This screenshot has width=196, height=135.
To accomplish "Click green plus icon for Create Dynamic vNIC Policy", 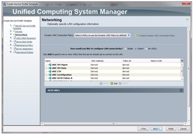I will pos(137,36).
